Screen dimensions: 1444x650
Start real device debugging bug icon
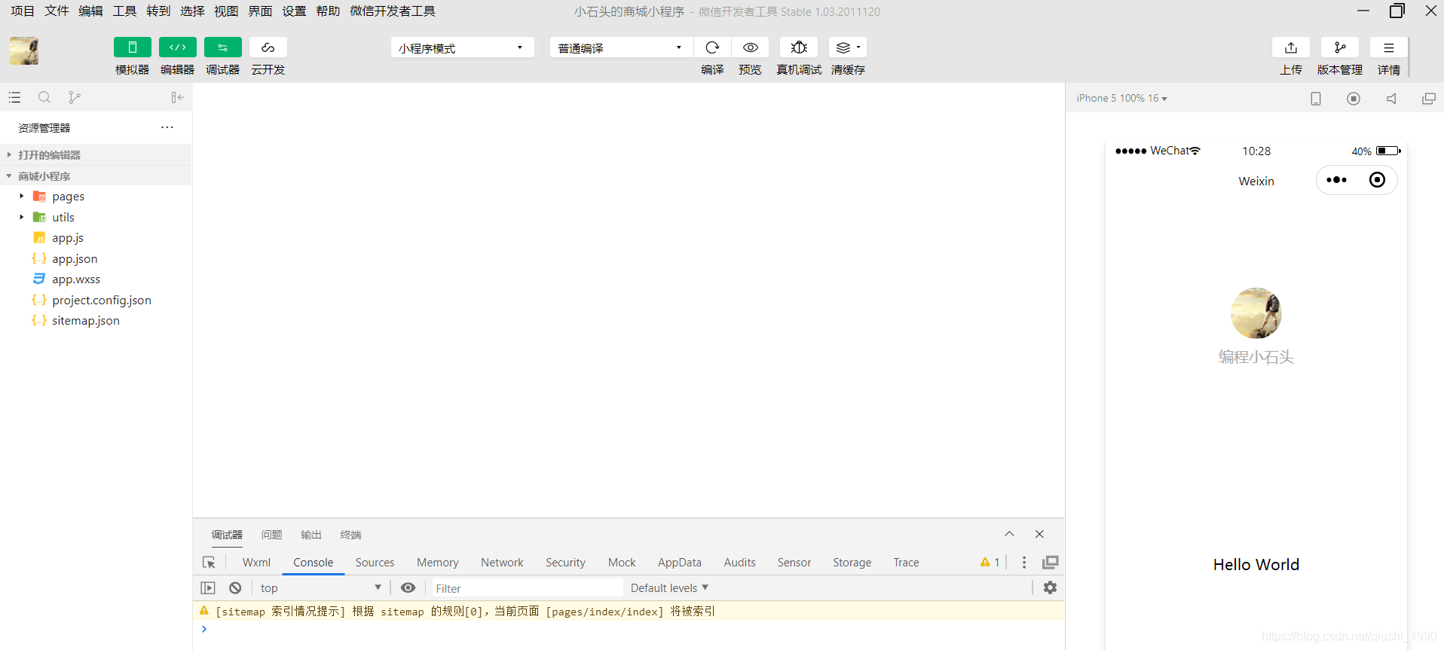pyautogui.click(x=799, y=47)
